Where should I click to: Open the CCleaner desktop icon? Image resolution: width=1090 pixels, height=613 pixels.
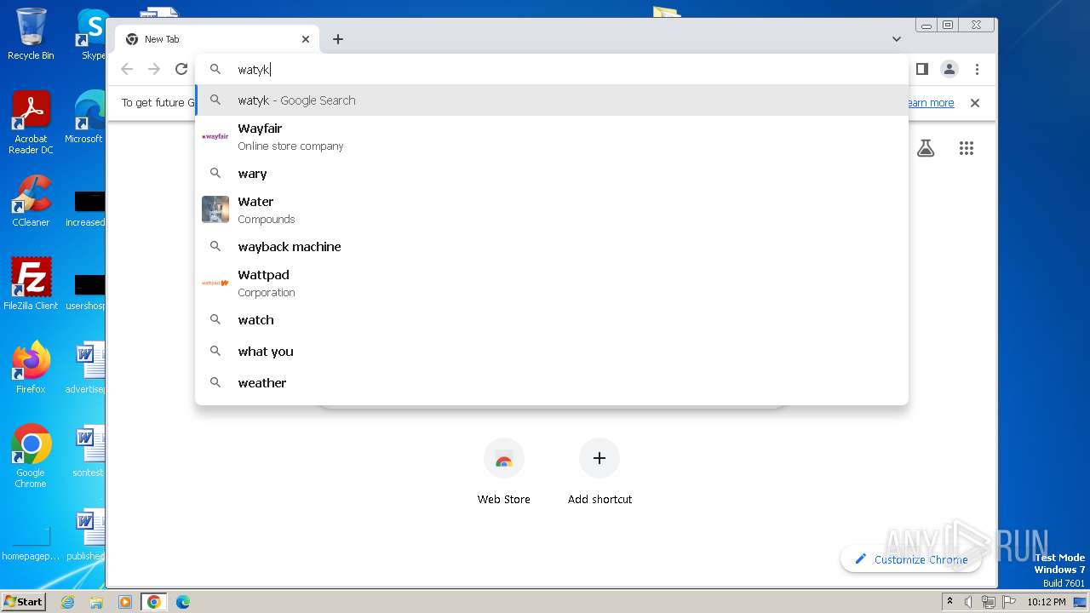pos(31,201)
